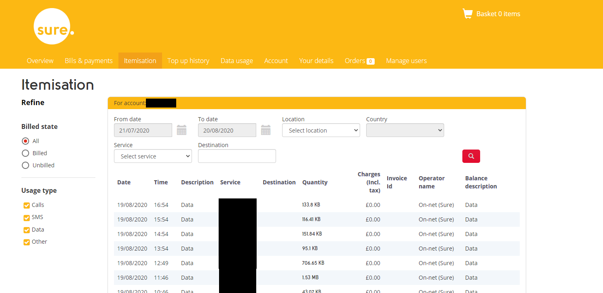Click the From date text field
The image size is (603, 293).
[x=143, y=131]
